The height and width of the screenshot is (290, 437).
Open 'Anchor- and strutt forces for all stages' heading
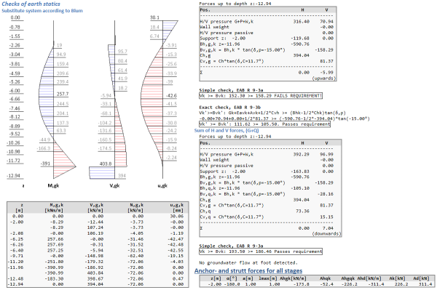click(x=248, y=271)
